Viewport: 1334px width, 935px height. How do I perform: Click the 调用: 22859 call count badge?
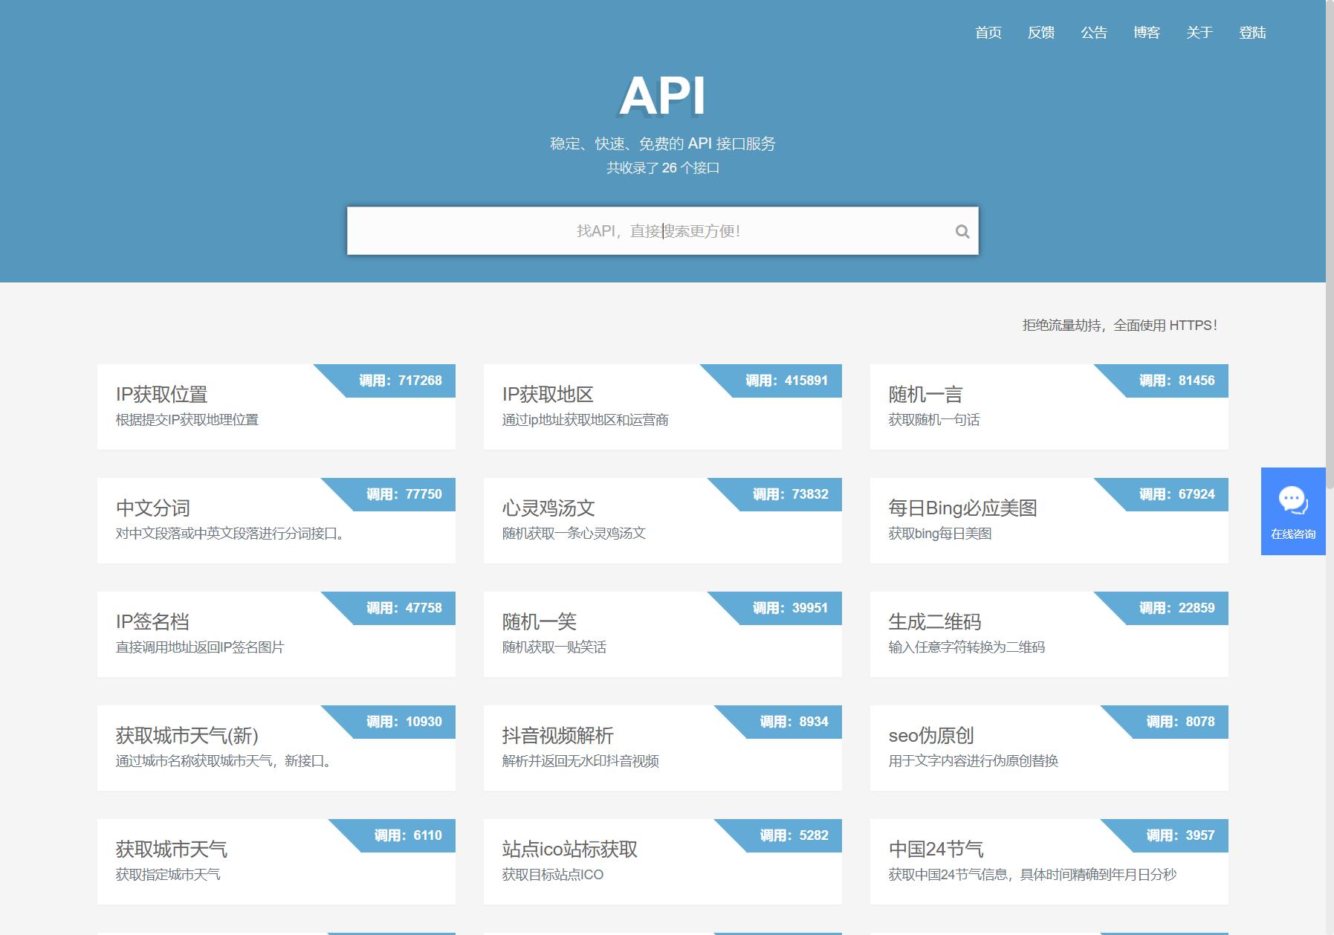pos(1176,608)
